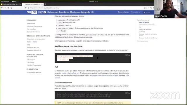Open Servicios base in the sidebar
This screenshot has height=105, width=187.
(32, 29)
